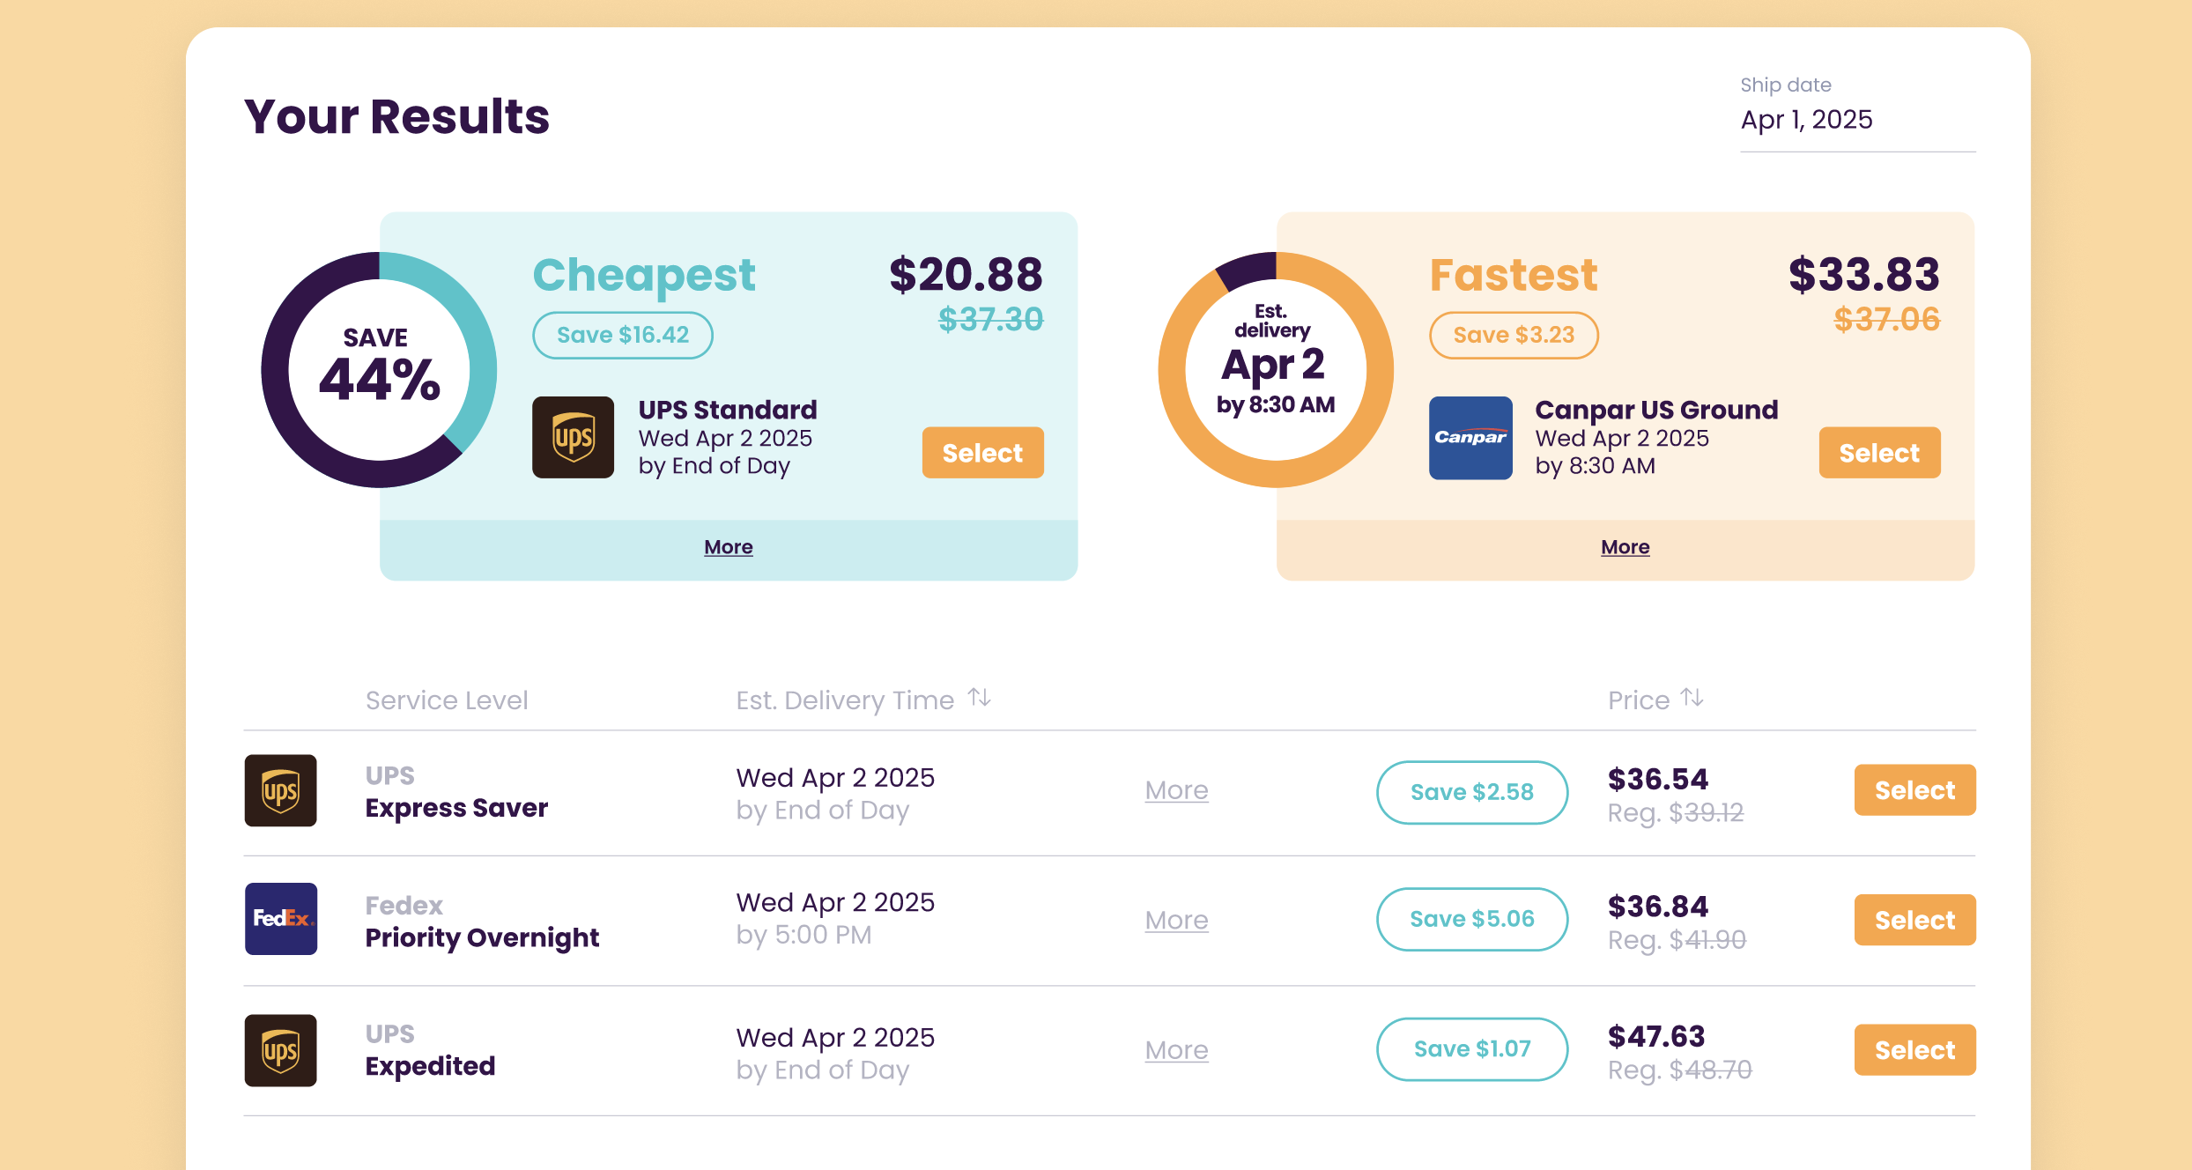Select Fedex Priority Overnight at $36.84

pyautogui.click(x=1914, y=920)
